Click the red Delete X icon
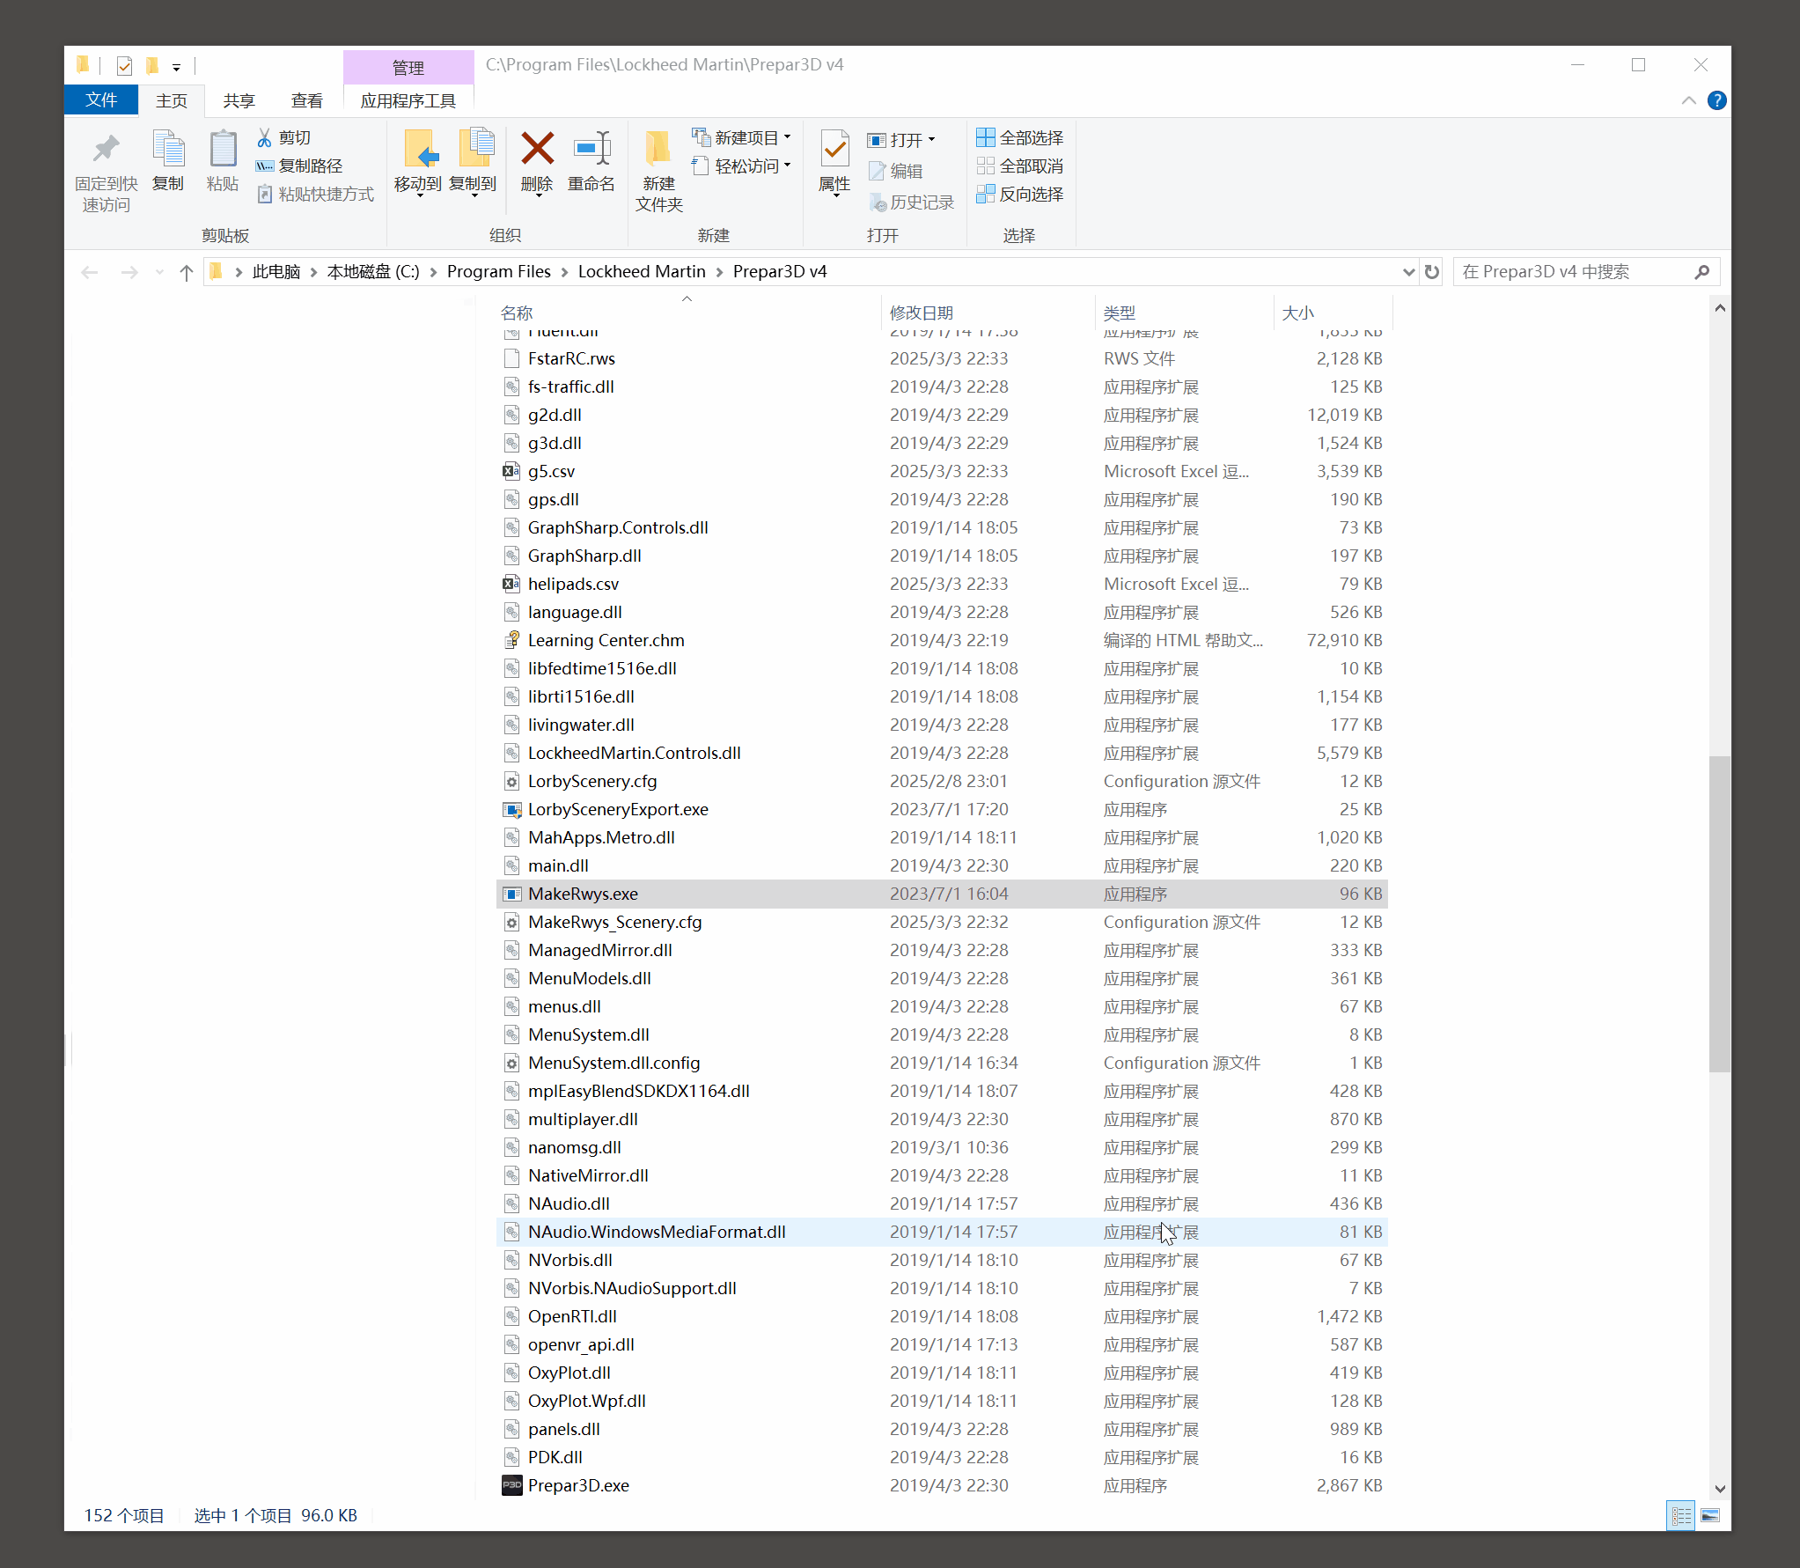Screen dimensions: 1800x1568 pos(537,149)
